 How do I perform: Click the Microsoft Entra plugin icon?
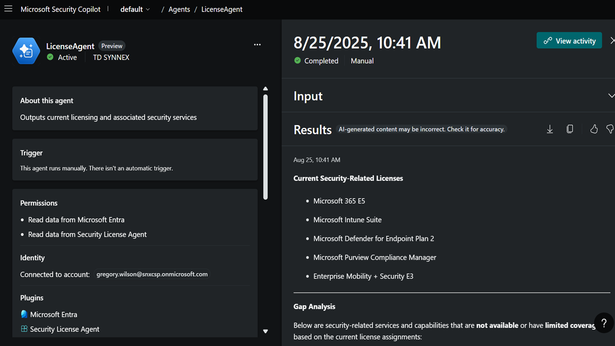click(24, 314)
